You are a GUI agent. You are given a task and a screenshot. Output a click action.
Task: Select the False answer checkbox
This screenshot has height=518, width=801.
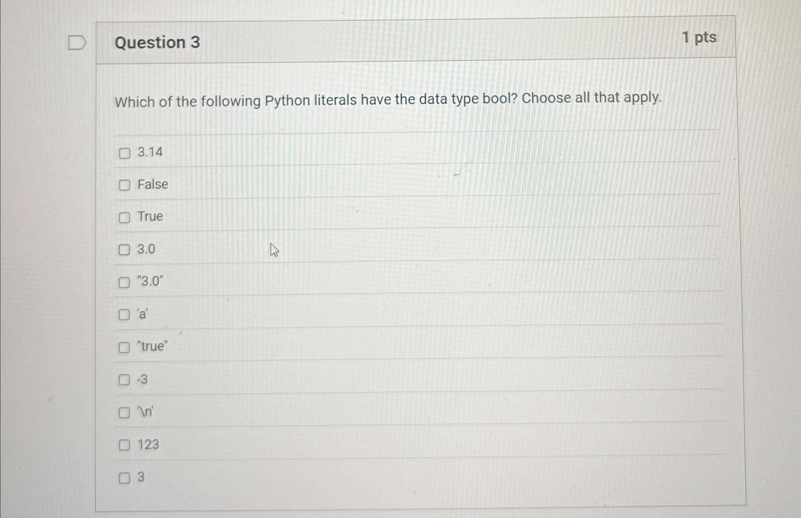coord(125,185)
